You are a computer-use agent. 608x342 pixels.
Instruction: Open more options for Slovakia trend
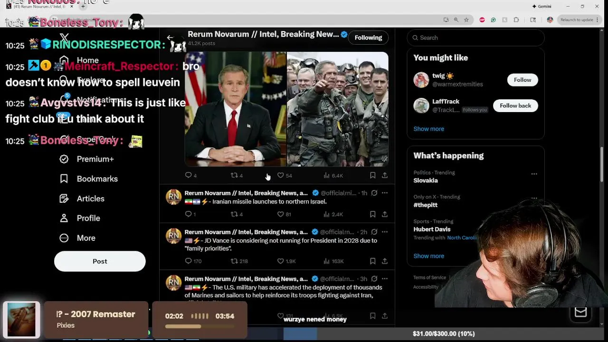point(534,174)
